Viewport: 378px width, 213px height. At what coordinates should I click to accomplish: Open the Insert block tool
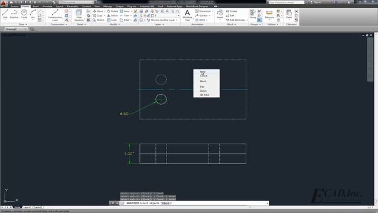pyautogui.click(x=220, y=14)
